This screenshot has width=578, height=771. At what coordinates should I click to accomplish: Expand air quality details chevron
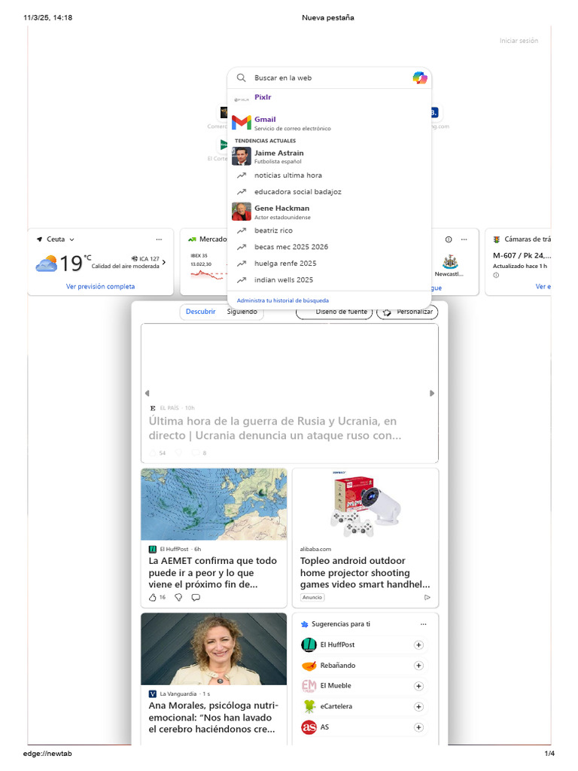click(x=164, y=262)
